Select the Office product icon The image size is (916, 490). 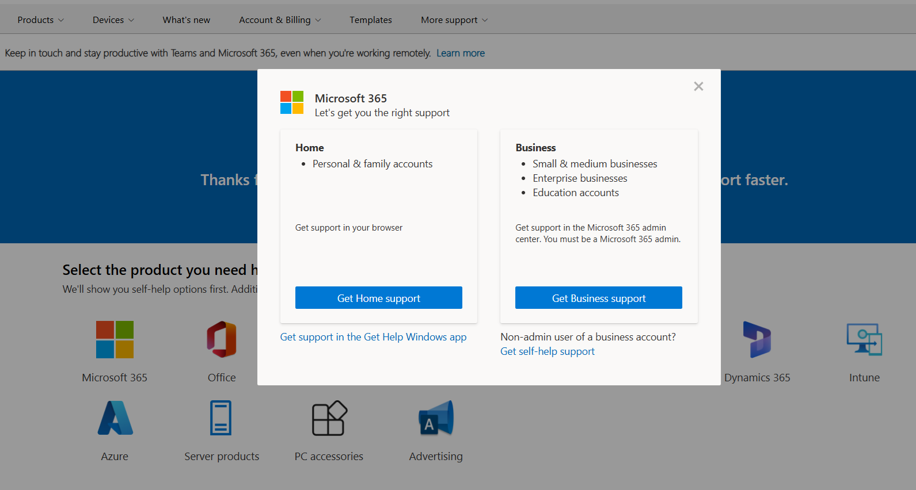222,339
